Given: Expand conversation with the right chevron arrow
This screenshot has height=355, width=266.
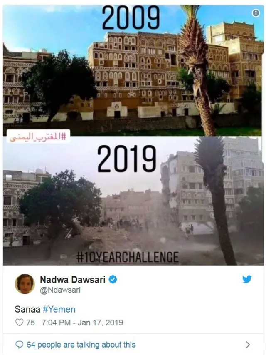Looking at the screenshot, I should point(248,345).
